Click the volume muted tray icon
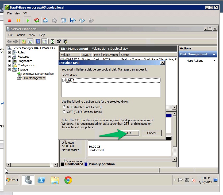 click(x=193, y=180)
